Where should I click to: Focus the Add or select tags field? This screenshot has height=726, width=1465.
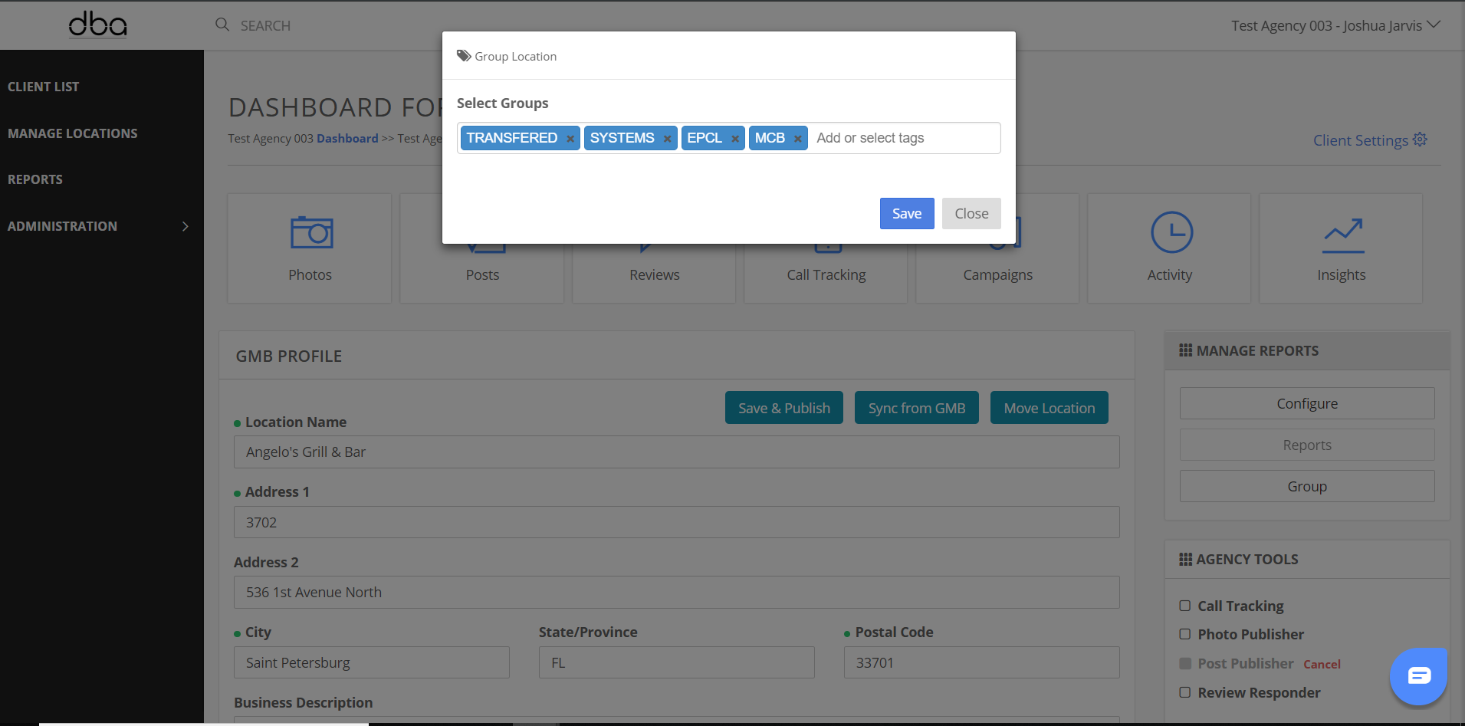click(x=903, y=138)
